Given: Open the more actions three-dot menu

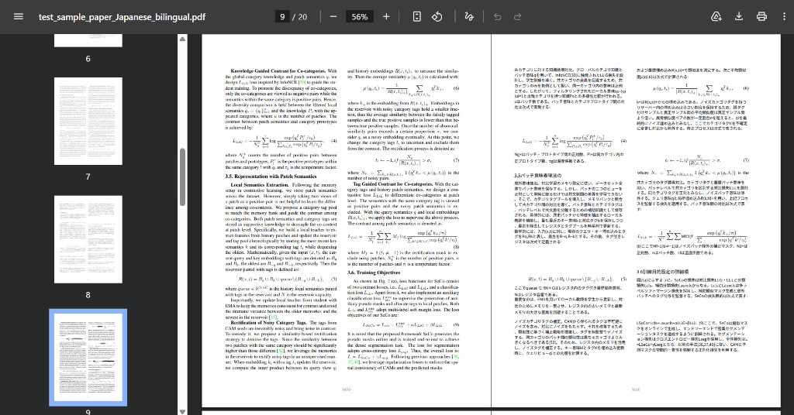Looking at the screenshot, I should [784, 17].
